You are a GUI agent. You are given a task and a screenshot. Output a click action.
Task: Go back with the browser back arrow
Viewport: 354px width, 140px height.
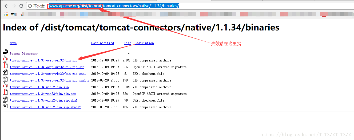(6, 6)
